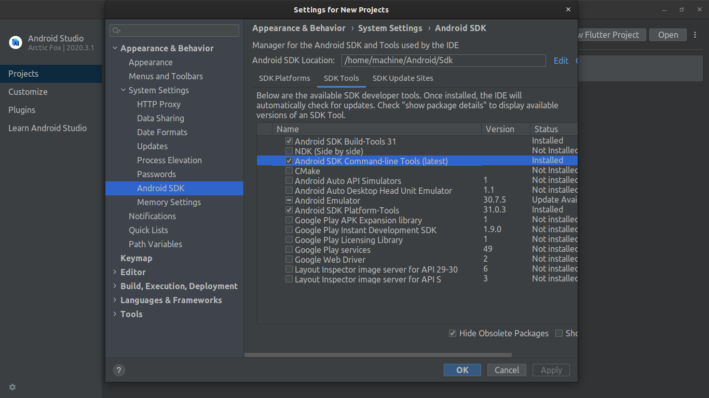Image resolution: width=709 pixels, height=398 pixels.
Task: Toggle Hide Obsolete Packages checkbox
Action: point(453,333)
